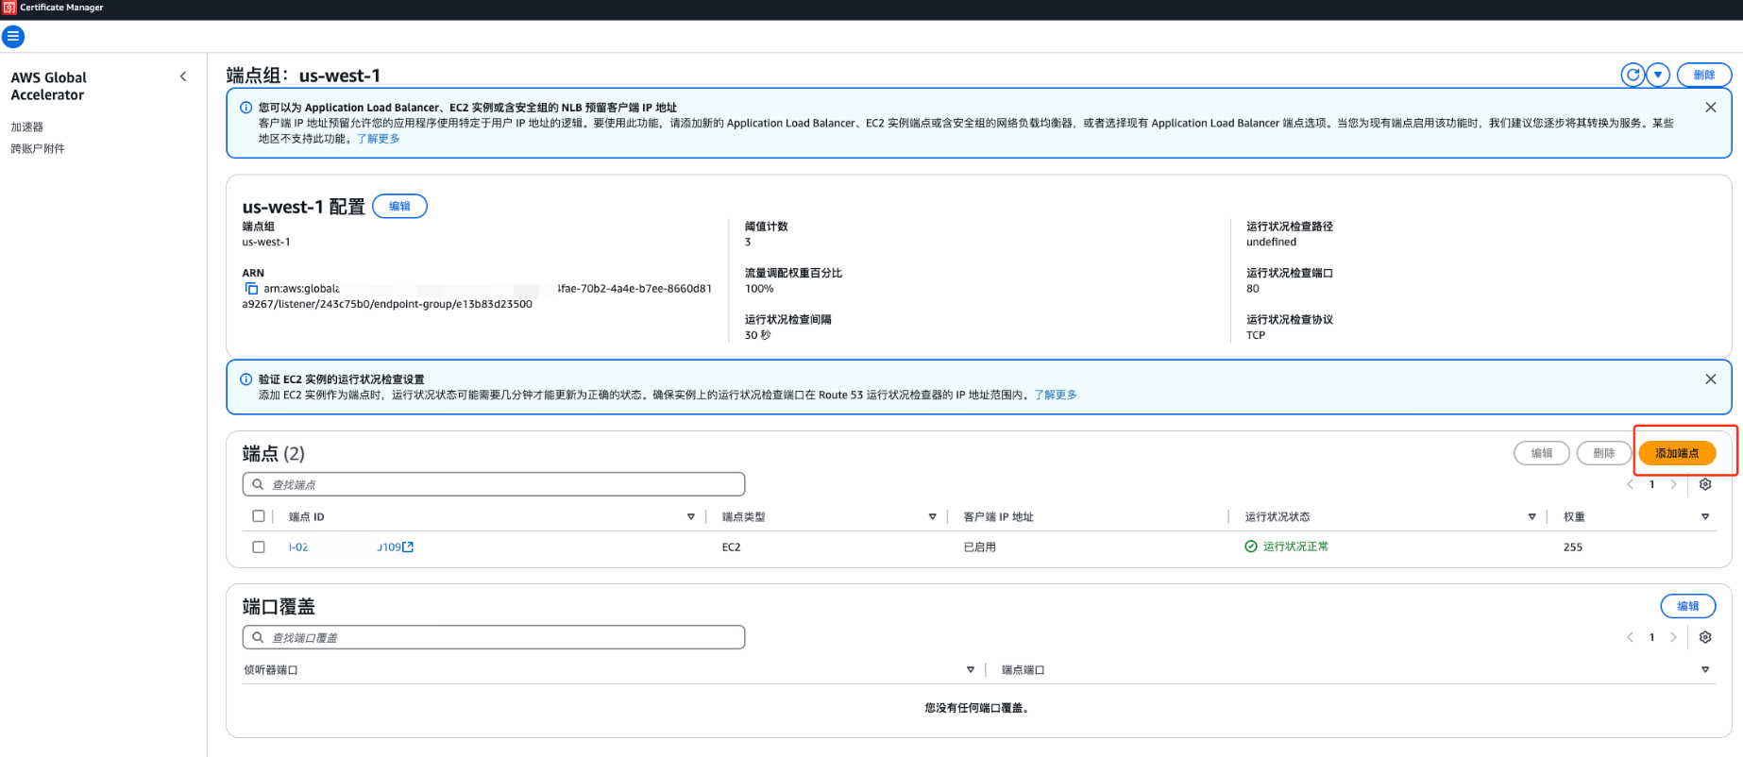Open 跨账户附件 in the sidebar

38,148
